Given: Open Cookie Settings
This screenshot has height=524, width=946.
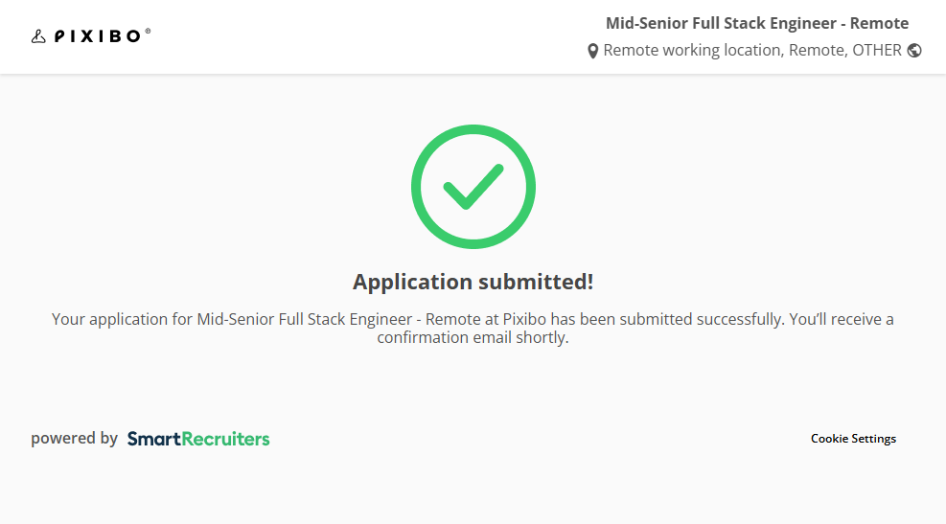Looking at the screenshot, I should (853, 439).
